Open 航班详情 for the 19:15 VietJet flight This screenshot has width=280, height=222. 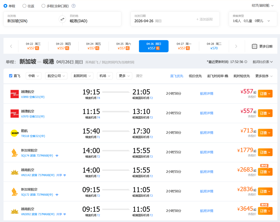pyautogui.click(x=207, y=94)
